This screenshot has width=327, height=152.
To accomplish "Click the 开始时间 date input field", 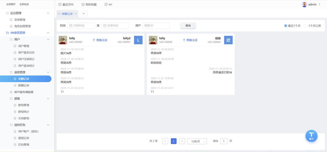I will pos(81,26).
